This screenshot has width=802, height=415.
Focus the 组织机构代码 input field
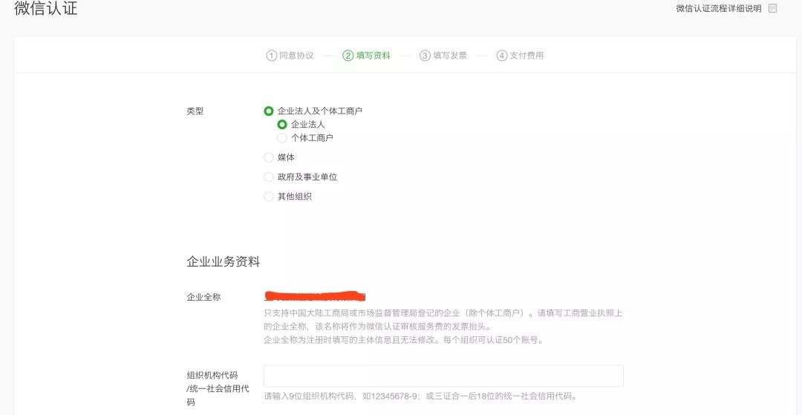click(443, 376)
